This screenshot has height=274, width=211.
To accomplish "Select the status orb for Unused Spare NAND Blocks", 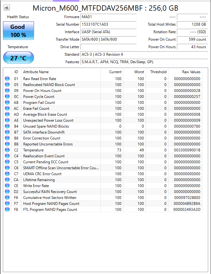I will 7,126.
